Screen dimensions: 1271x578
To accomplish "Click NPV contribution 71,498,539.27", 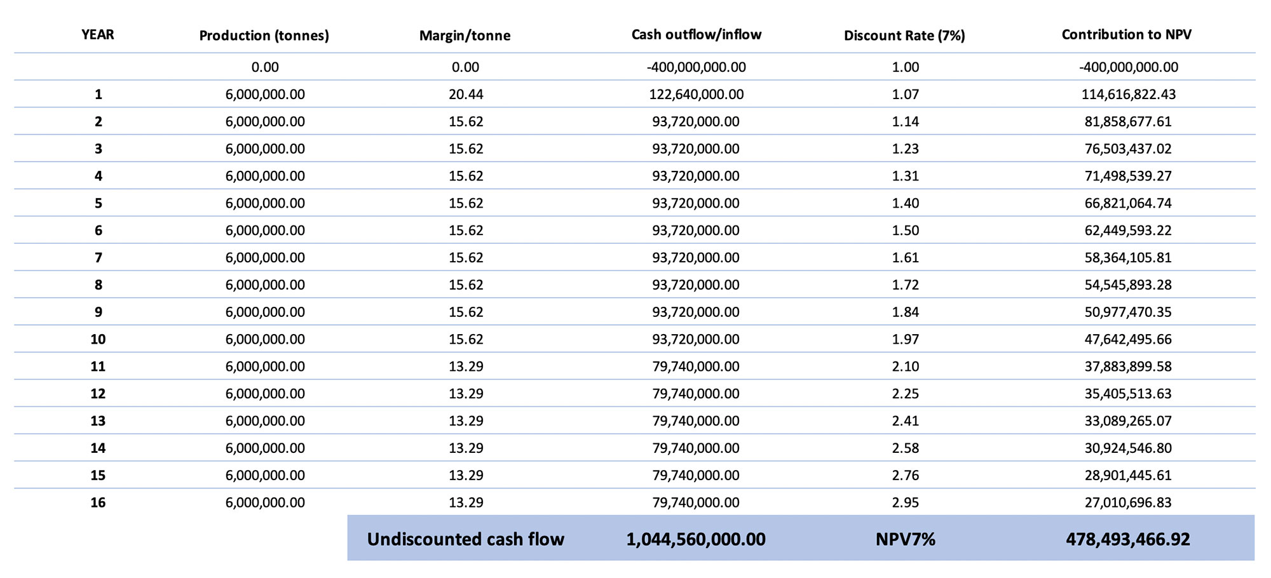I will click(1128, 176).
